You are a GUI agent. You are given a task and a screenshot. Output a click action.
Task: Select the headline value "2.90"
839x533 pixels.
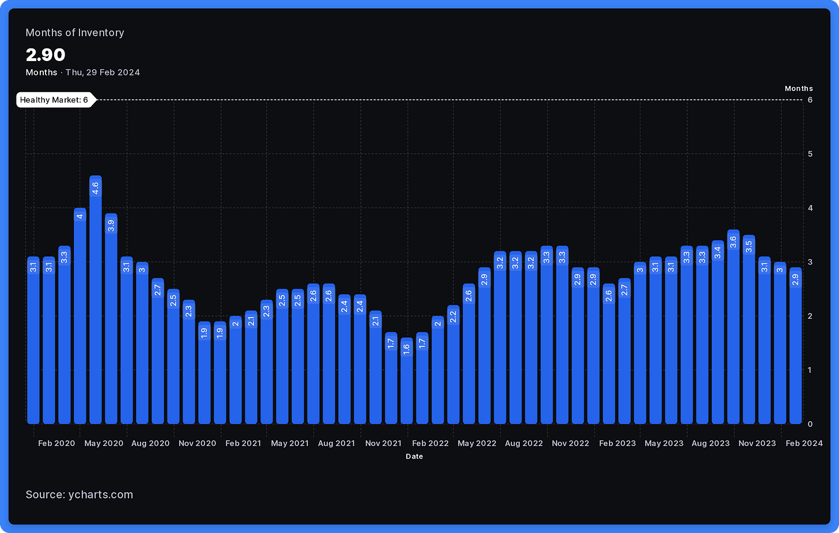coord(46,55)
